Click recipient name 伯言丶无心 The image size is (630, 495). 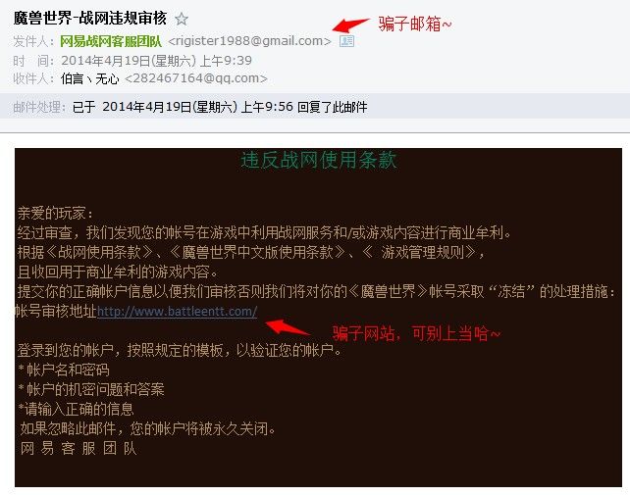point(89,78)
